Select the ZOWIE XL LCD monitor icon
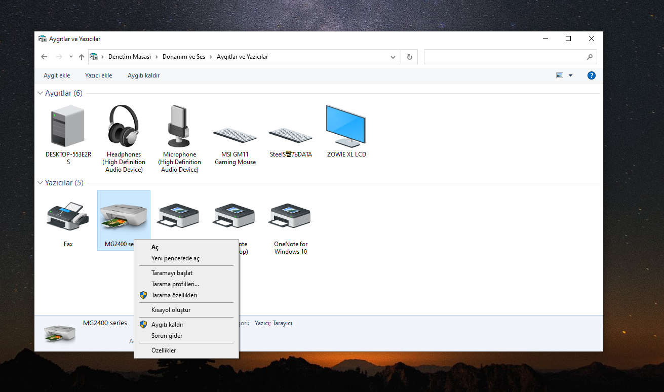 (x=346, y=126)
